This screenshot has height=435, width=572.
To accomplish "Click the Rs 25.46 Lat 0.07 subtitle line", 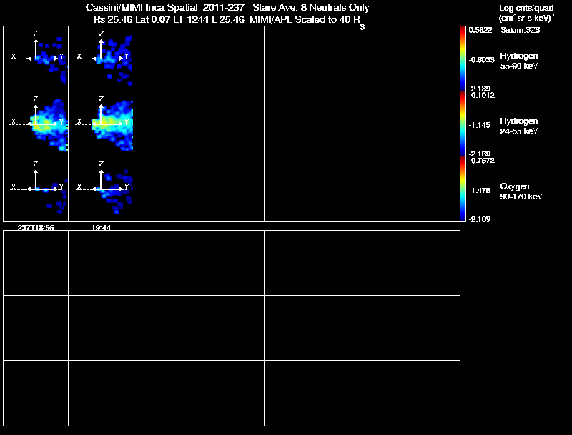I will (229, 20).
